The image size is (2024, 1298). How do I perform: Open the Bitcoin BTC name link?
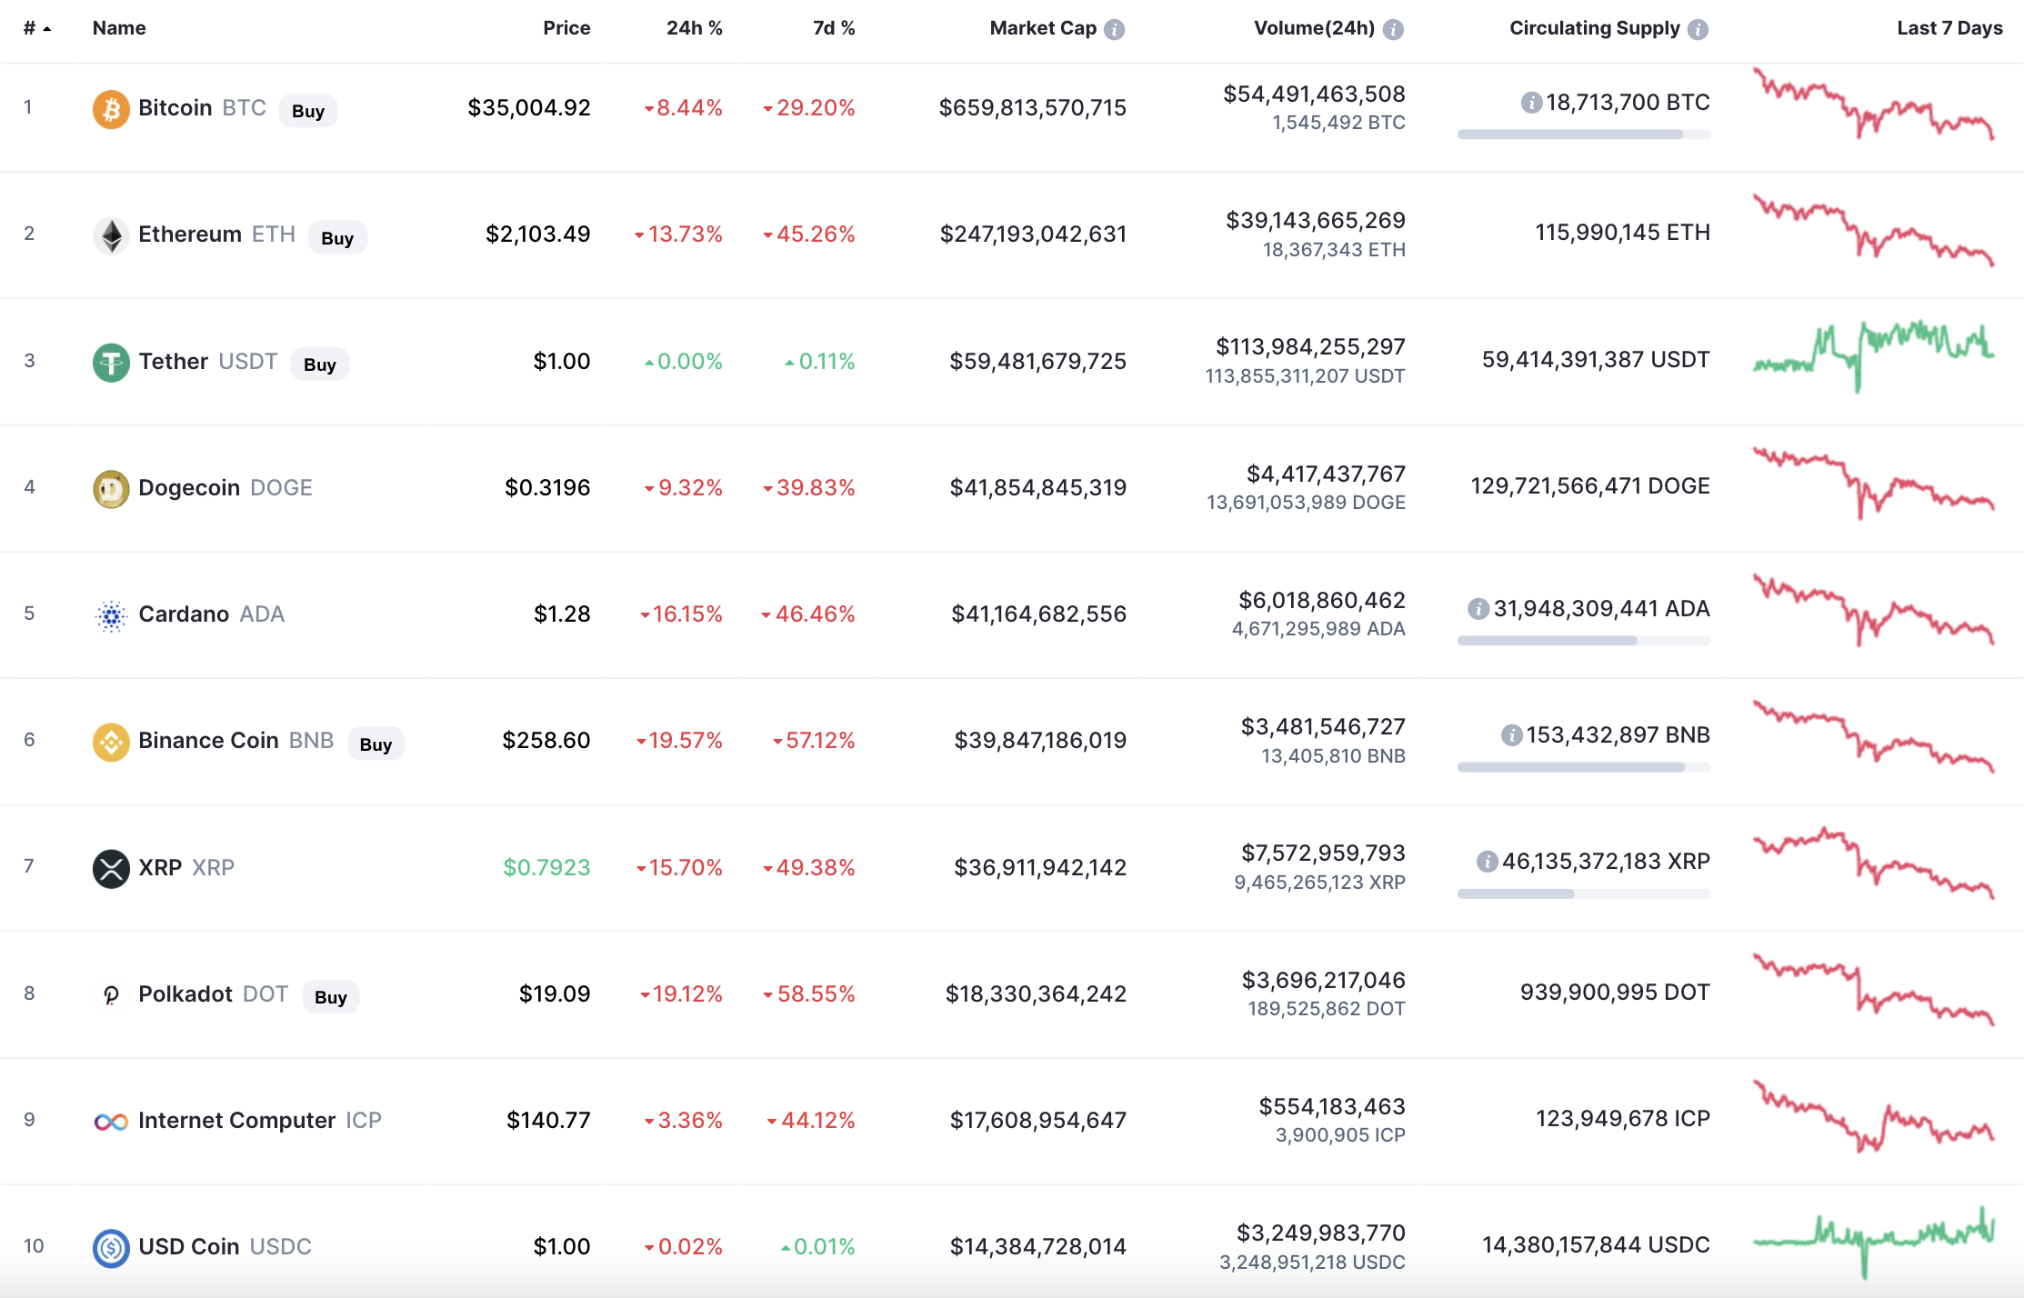pyautogui.click(x=202, y=108)
